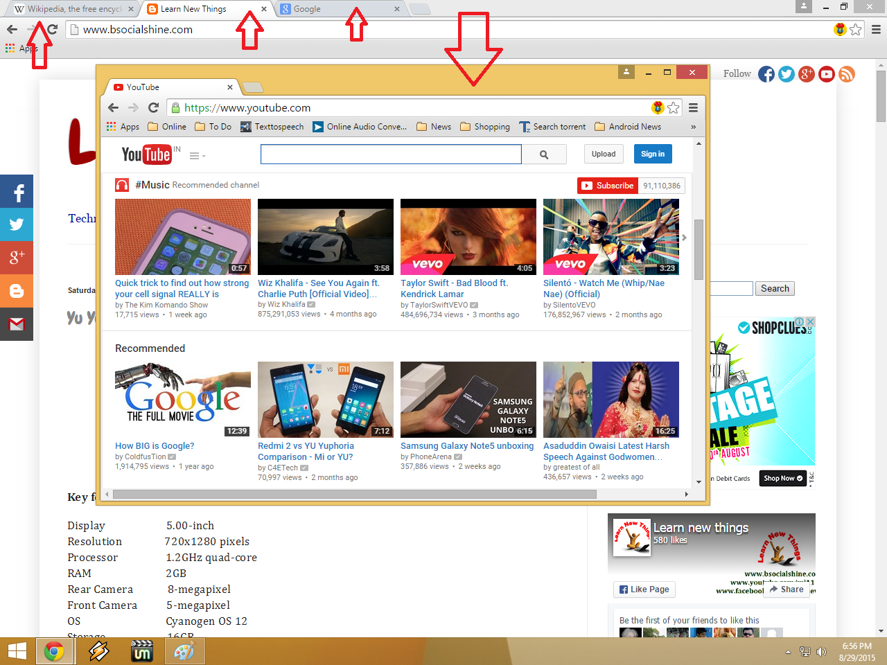Open new tab in YouTube window

coord(252,87)
